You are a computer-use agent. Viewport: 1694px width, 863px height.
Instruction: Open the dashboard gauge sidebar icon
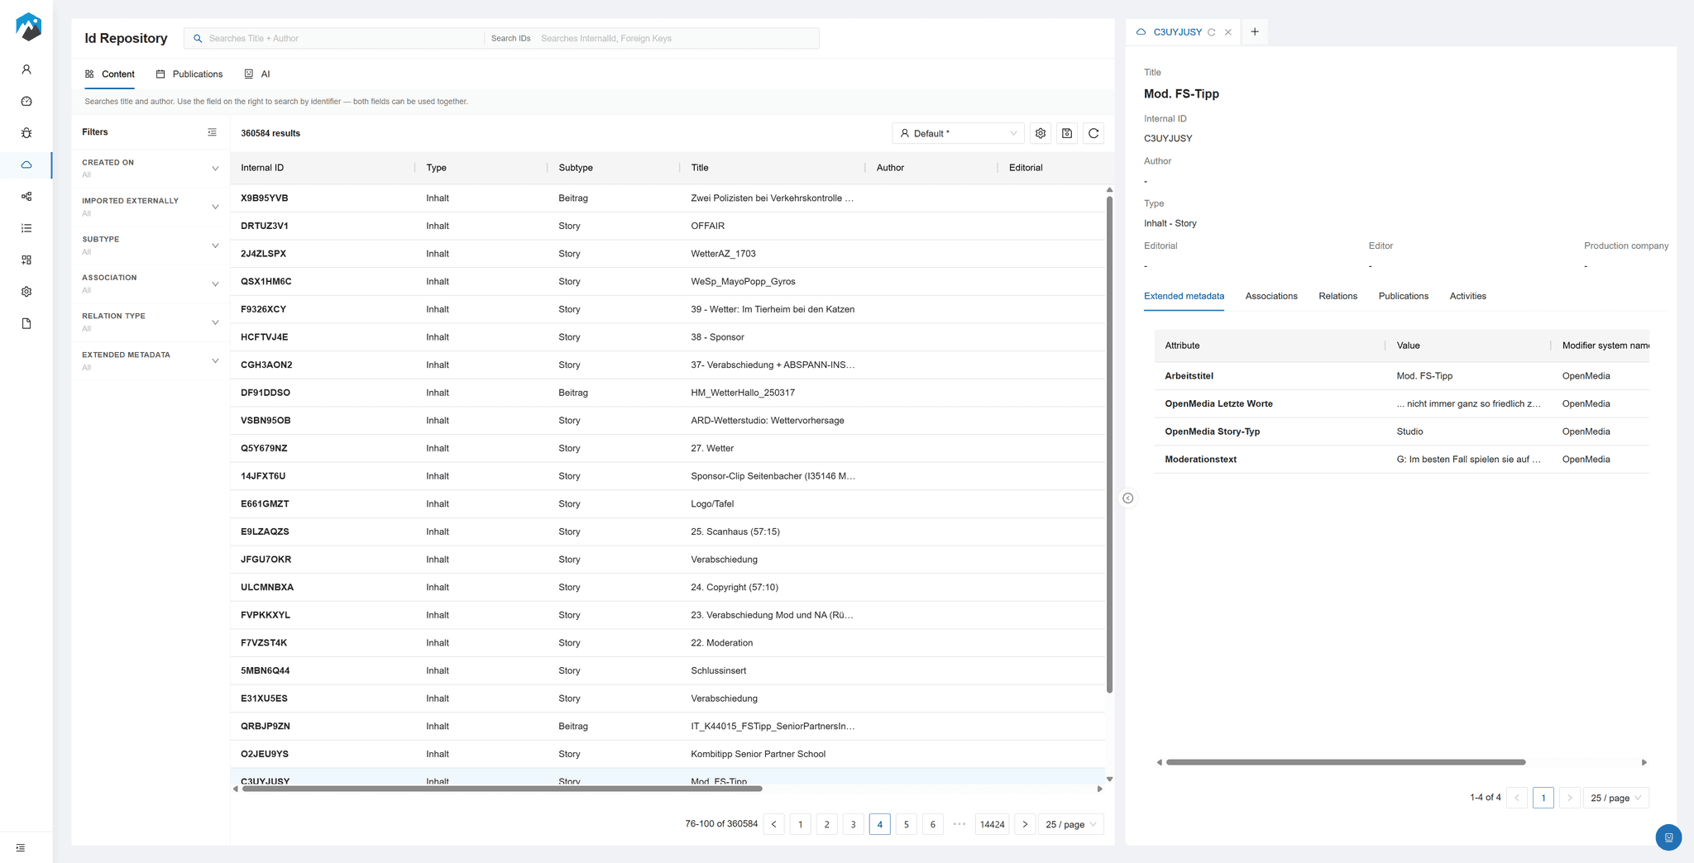(26, 101)
